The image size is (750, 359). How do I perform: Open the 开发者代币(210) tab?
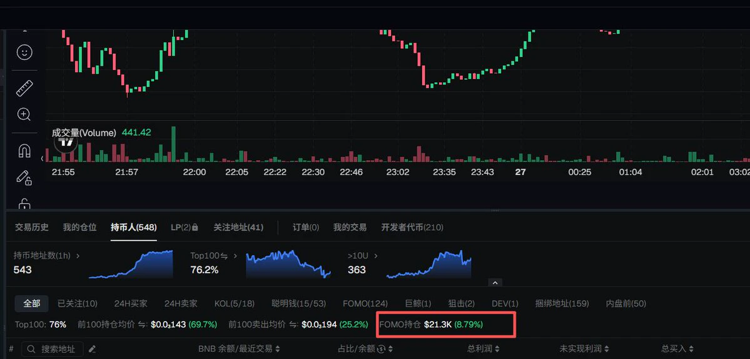pyautogui.click(x=412, y=228)
